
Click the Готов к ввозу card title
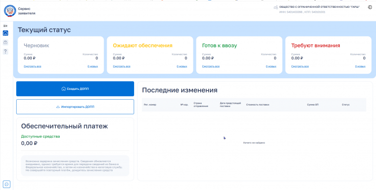click(220, 45)
